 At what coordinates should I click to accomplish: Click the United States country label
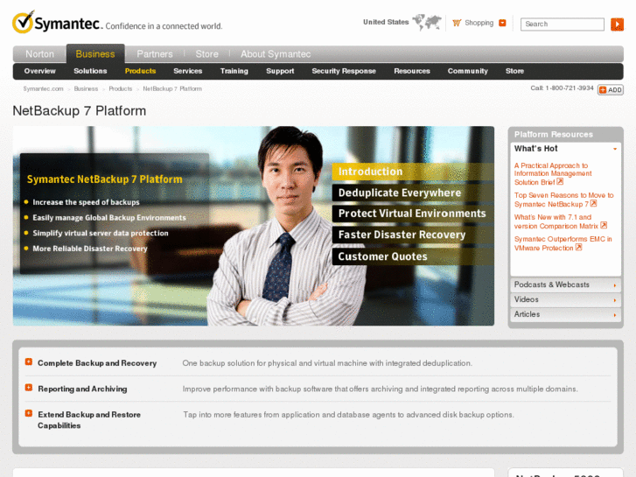pyautogui.click(x=386, y=23)
